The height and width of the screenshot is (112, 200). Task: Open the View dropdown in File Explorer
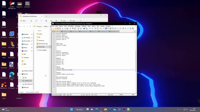tap(73, 21)
